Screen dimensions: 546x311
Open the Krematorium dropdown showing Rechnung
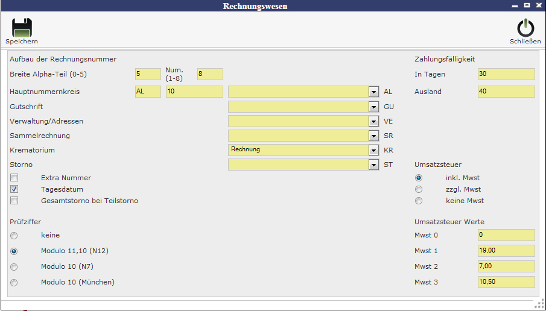(x=373, y=150)
